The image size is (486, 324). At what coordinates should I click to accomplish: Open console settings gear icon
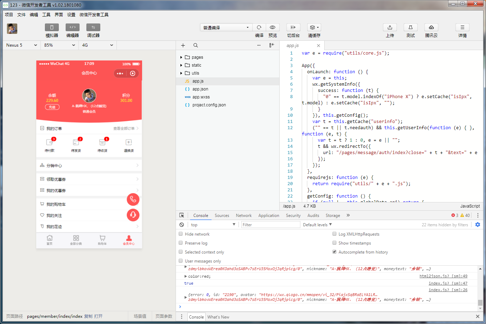478,225
